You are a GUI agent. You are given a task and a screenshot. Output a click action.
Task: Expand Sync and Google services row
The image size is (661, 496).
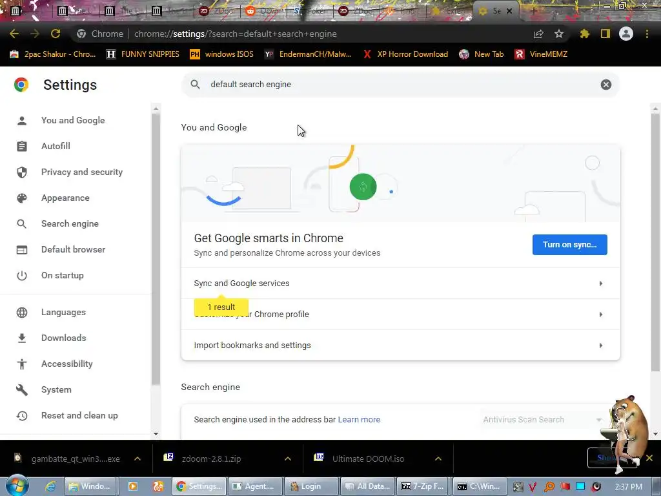400,284
